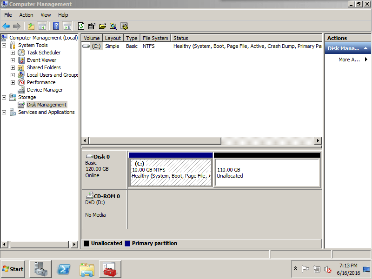Expand Services and Applications node
Viewport: 372px width, 279px height.
tap(4, 112)
